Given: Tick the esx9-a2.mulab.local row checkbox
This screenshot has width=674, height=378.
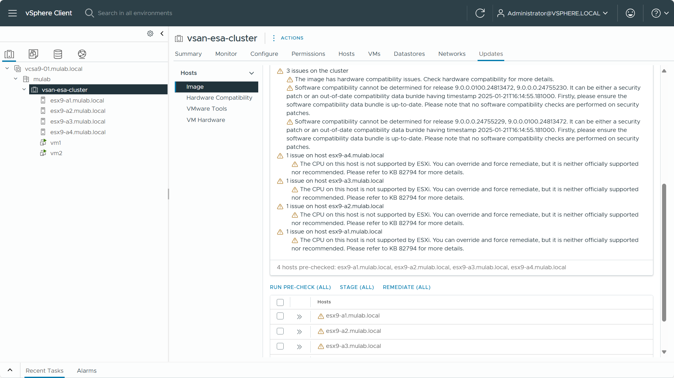Looking at the screenshot, I should coord(280,331).
